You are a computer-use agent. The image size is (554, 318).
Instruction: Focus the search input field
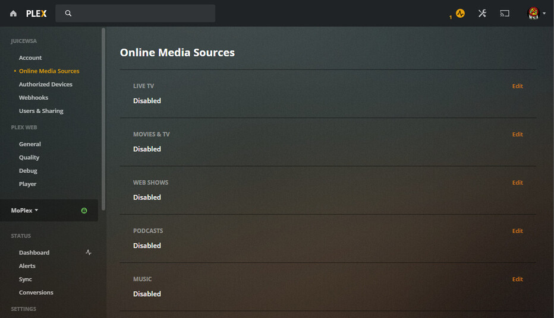tap(136, 14)
